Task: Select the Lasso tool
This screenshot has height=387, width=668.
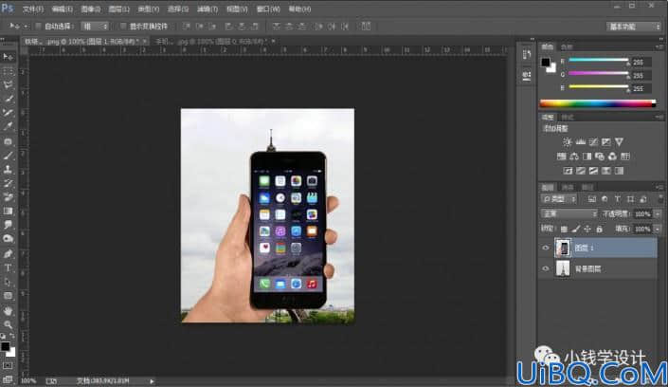Action: [8, 85]
